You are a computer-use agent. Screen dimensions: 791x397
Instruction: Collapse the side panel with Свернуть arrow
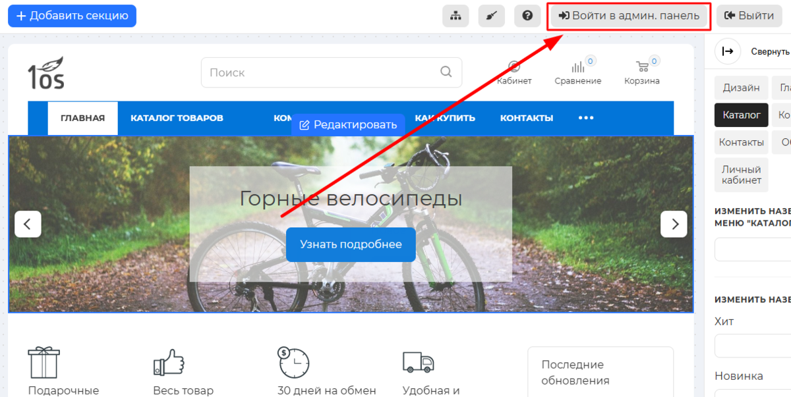pyautogui.click(x=728, y=52)
